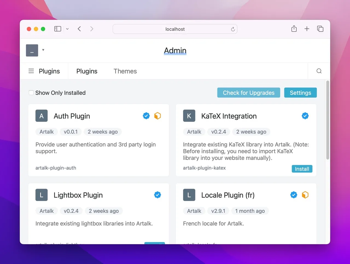350x264 pixels.
Task: Click the Lightbox Plugin letter avatar
Action: point(41,195)
